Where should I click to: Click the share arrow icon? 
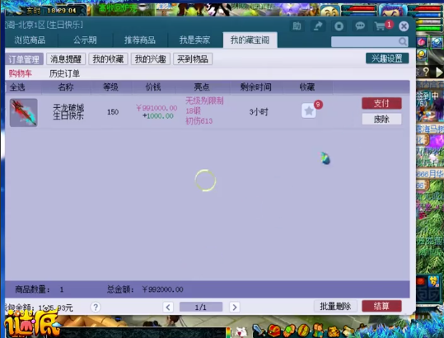coord(318,26)
